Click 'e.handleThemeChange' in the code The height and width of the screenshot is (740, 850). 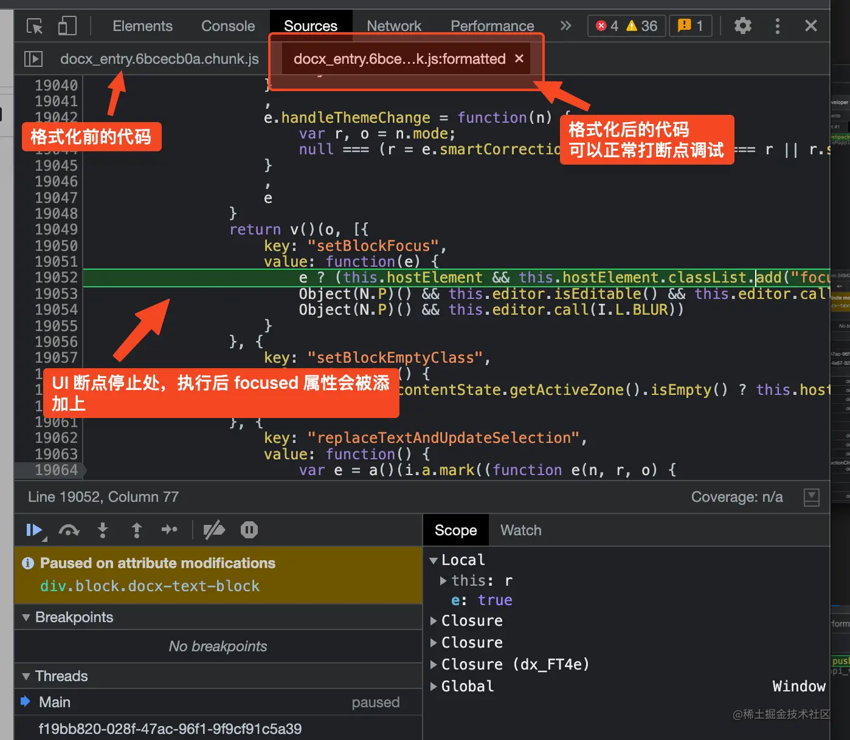tap(347, 118)
